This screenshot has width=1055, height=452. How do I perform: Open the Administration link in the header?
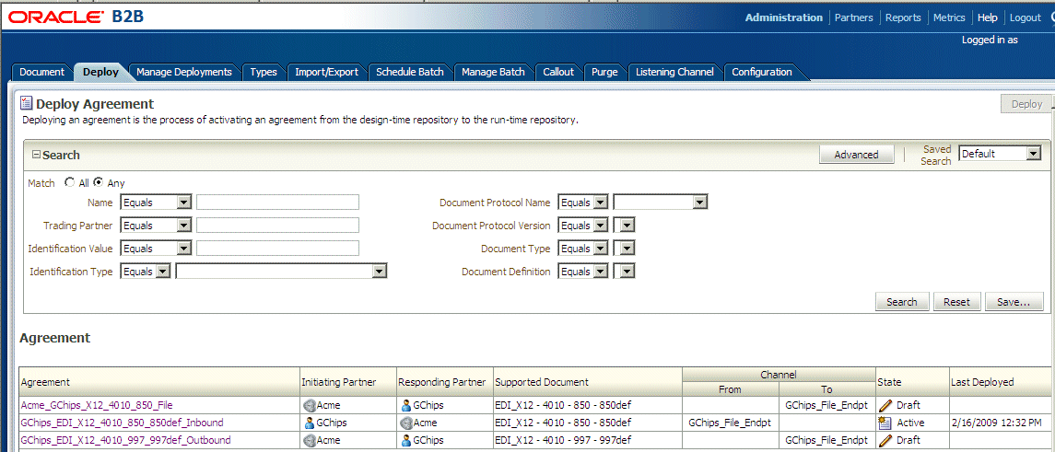click(784, 18)
